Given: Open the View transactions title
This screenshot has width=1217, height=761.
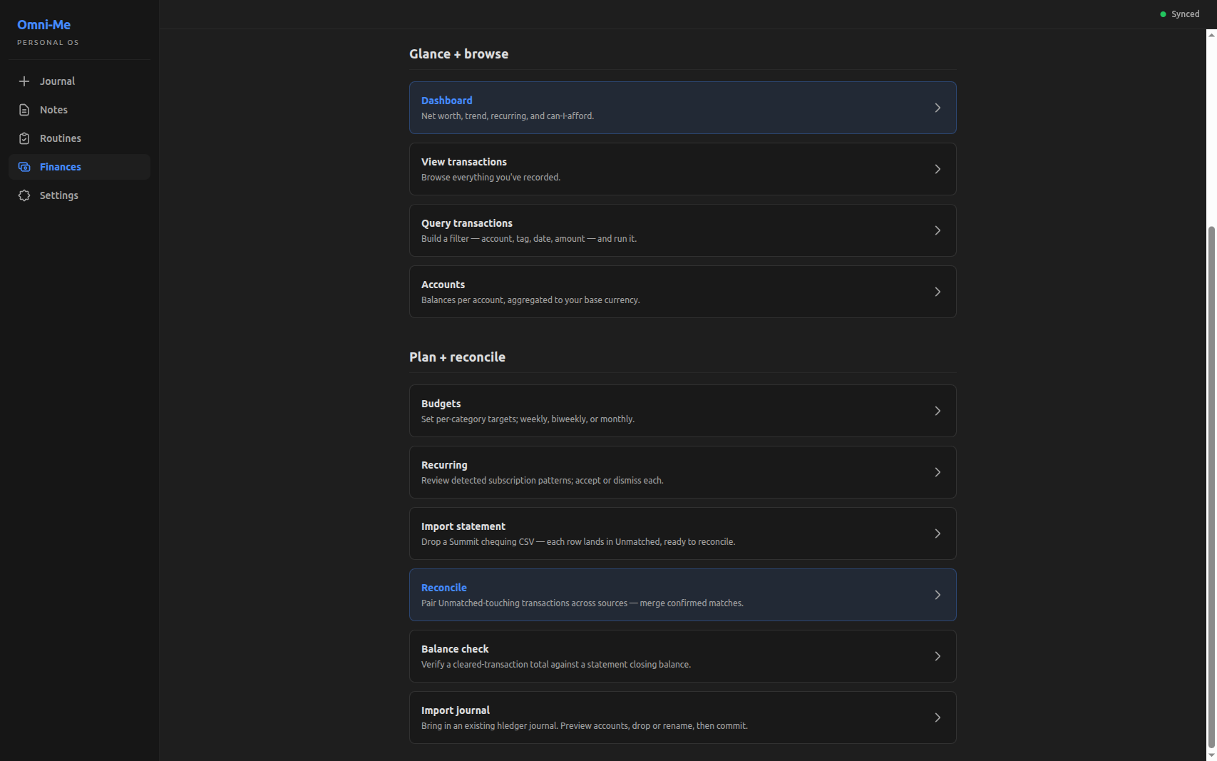Looking at the screenshot, I should click(464, 162).
